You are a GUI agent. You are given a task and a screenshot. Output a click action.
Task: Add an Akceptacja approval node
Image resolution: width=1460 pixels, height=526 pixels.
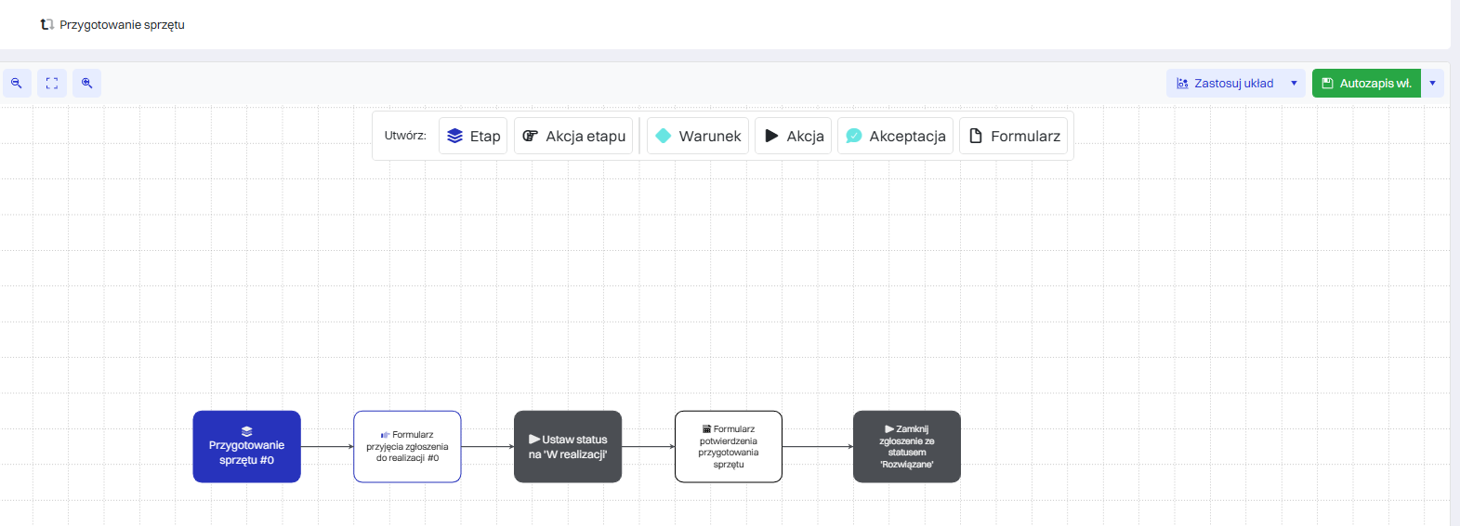pyautogui.click(x=895, y=136)
